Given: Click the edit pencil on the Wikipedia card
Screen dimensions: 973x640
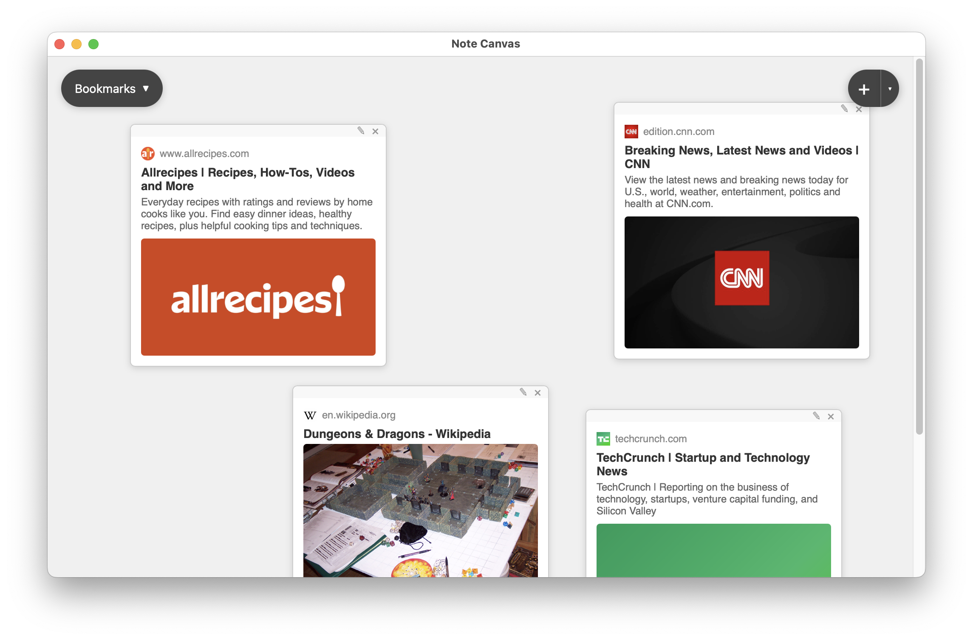Looking at the screenshot, I should [523, 392].
